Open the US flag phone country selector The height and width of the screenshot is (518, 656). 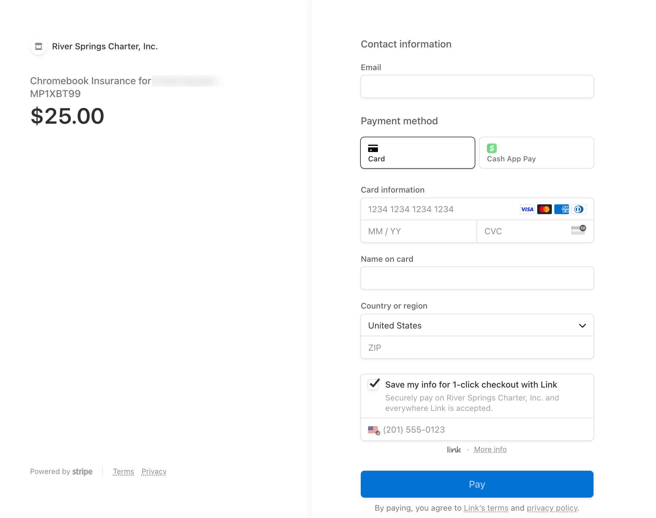pyautogui.click(x=374, y=430)
